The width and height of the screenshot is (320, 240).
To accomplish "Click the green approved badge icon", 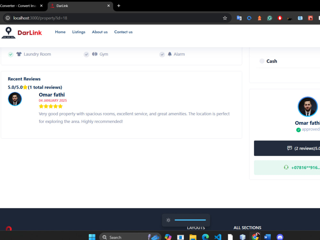I will 298,130.
